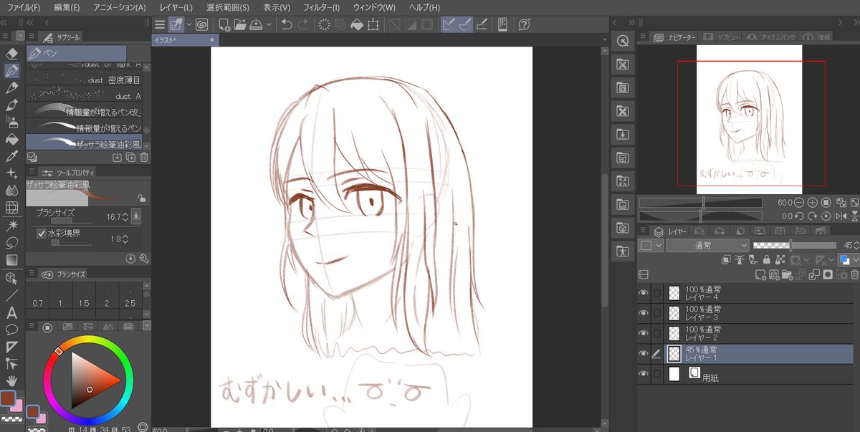
Task: Tick the checkbox beside レイヤー 4
Action: point(657,293)
